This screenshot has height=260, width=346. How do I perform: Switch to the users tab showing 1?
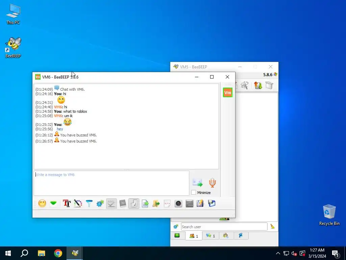(x=194, y=236)
